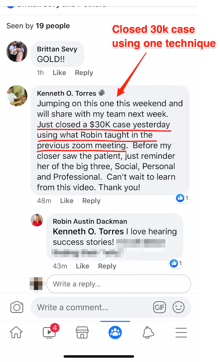Click the Write a reply field
Image resolution: width=220 pixels, height=362 pixels.
tap(119, 284)
